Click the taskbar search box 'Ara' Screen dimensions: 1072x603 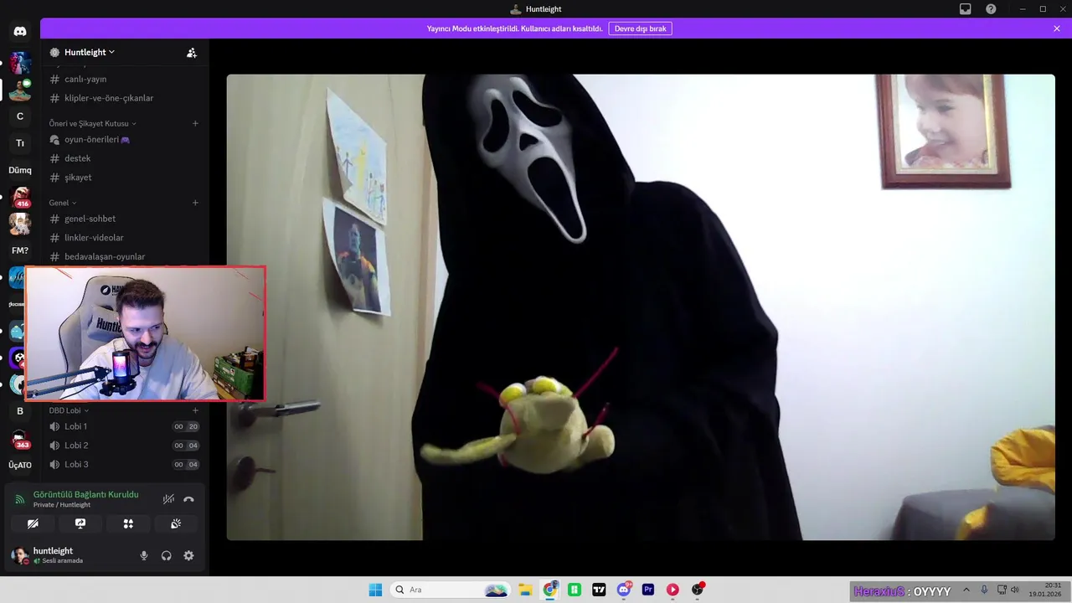pos(451,590)
